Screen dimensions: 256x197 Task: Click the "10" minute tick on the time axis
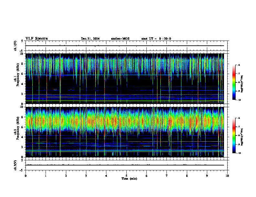[x=227, y=176]
